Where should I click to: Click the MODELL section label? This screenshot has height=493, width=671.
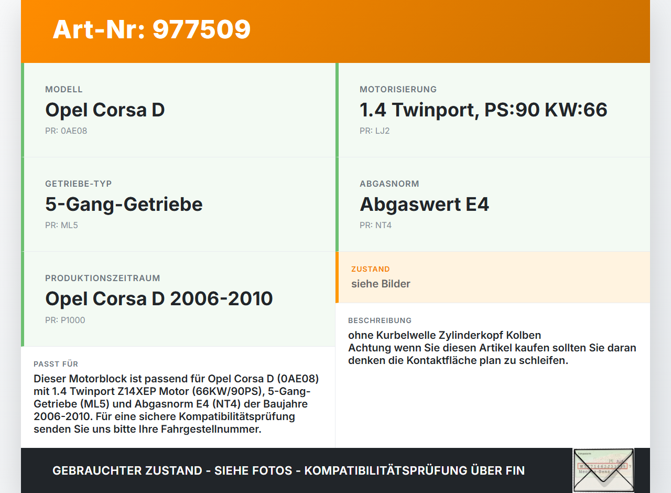click(x=64, y=89)
